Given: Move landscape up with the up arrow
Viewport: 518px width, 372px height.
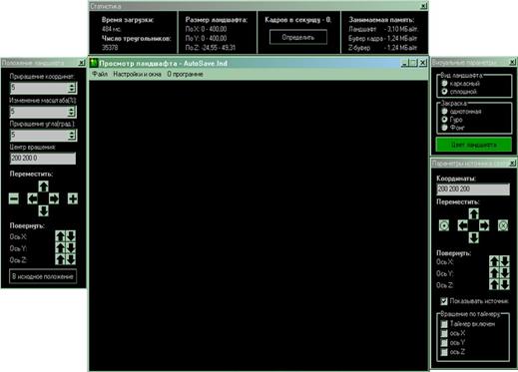Looking at the screenshot, I should 43,186.
